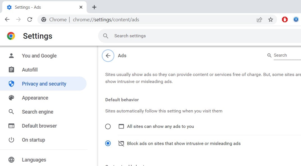The height and width of the screenshot is (166, 301).
Task: Click the browser back arrow button
Action: pos(7,20)
